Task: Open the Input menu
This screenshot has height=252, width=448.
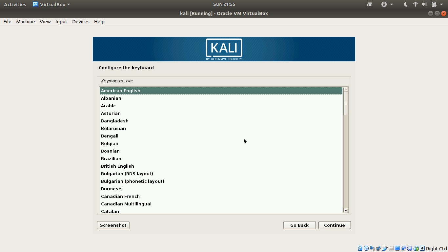Action: pyautogui.click(x=61, y=22)
